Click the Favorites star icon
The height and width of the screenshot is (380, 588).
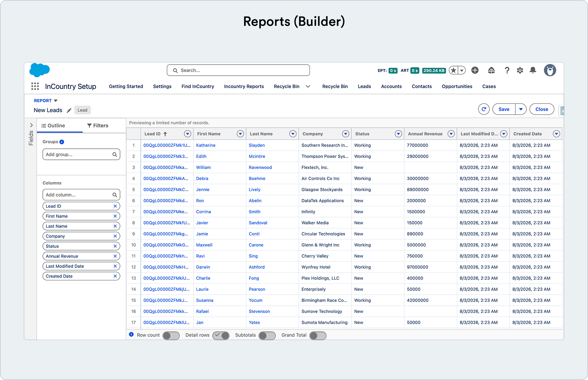[454, 70]
